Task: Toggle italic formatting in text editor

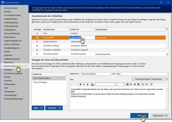Action: click(84, 84)
